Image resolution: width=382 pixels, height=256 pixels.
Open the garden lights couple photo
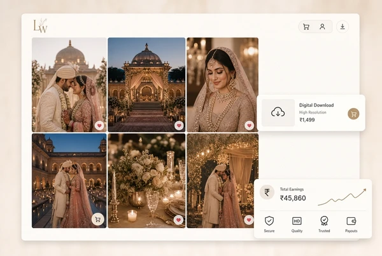coord(222,180)
